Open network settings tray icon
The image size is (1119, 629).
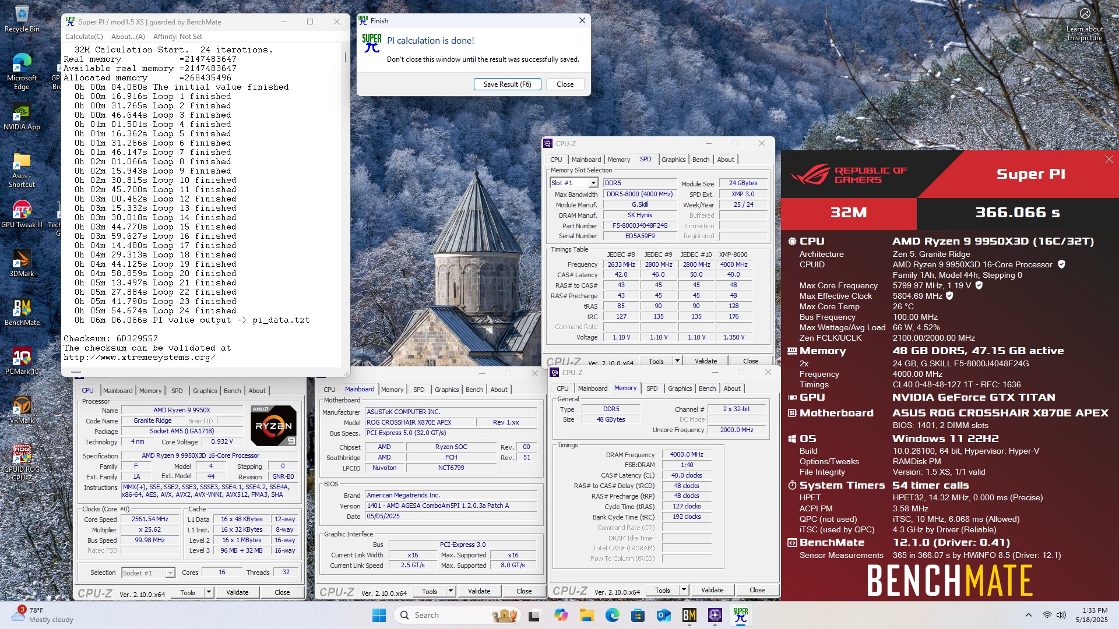point(1047,615)
